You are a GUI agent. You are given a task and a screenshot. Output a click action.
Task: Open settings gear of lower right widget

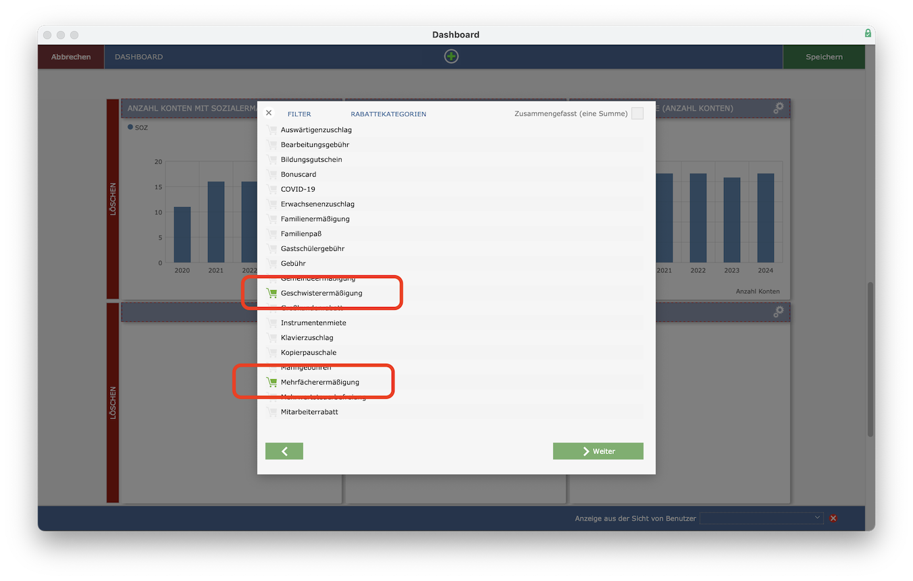click(779, 312)
